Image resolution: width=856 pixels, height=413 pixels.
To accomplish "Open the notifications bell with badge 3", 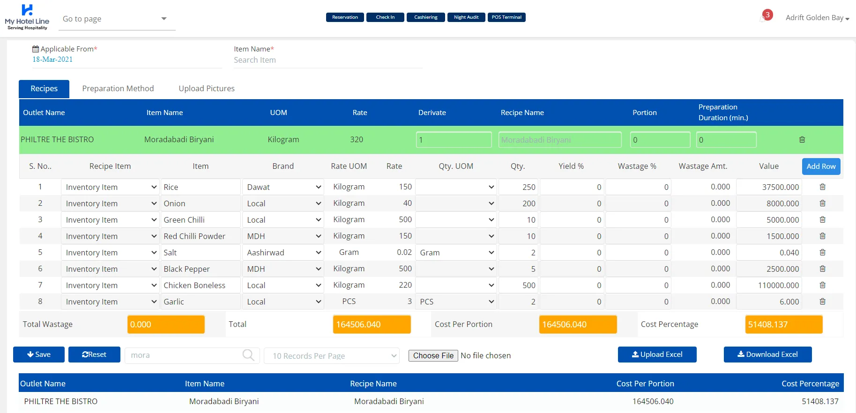I will [x=765, y=17].
